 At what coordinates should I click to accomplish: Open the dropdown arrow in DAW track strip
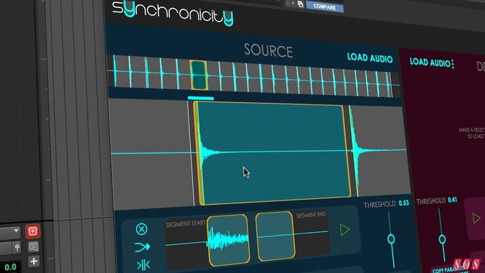tap(16, 231)
